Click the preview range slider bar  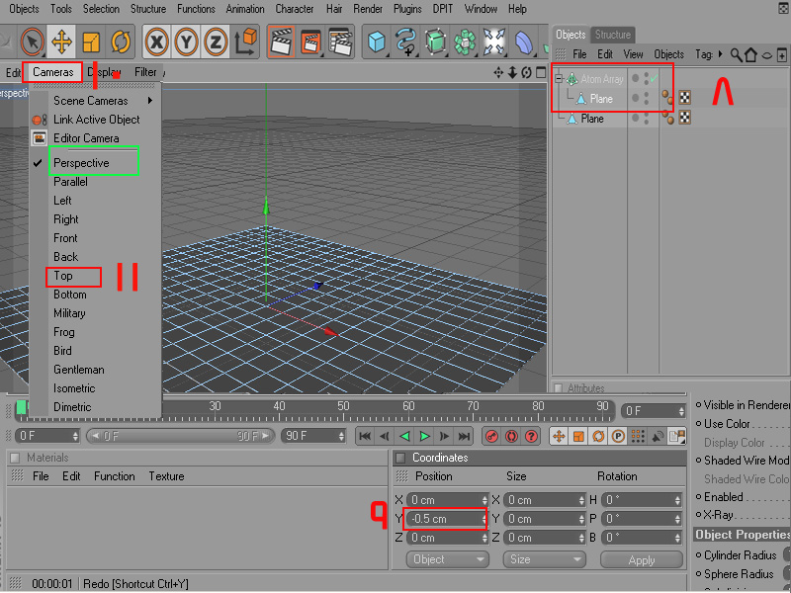(180, 436)
